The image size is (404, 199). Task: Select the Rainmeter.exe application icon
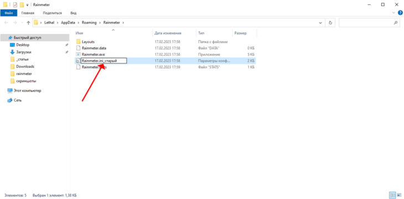(79, 55)
